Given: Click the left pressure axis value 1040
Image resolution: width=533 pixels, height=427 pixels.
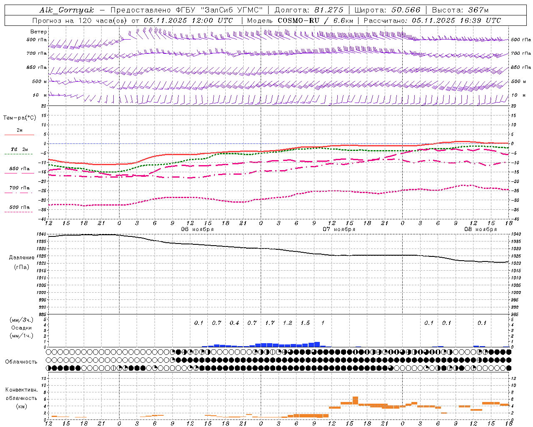Looking at the screenshot, I should (40, 234).
